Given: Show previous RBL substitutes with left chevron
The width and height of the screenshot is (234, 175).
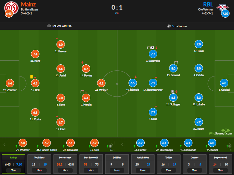Looking at the screenshot, I should point(122,145).
